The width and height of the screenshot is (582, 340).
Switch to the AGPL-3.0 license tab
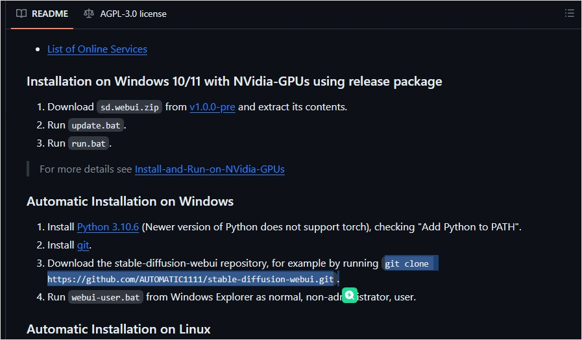tap(125, 14)
